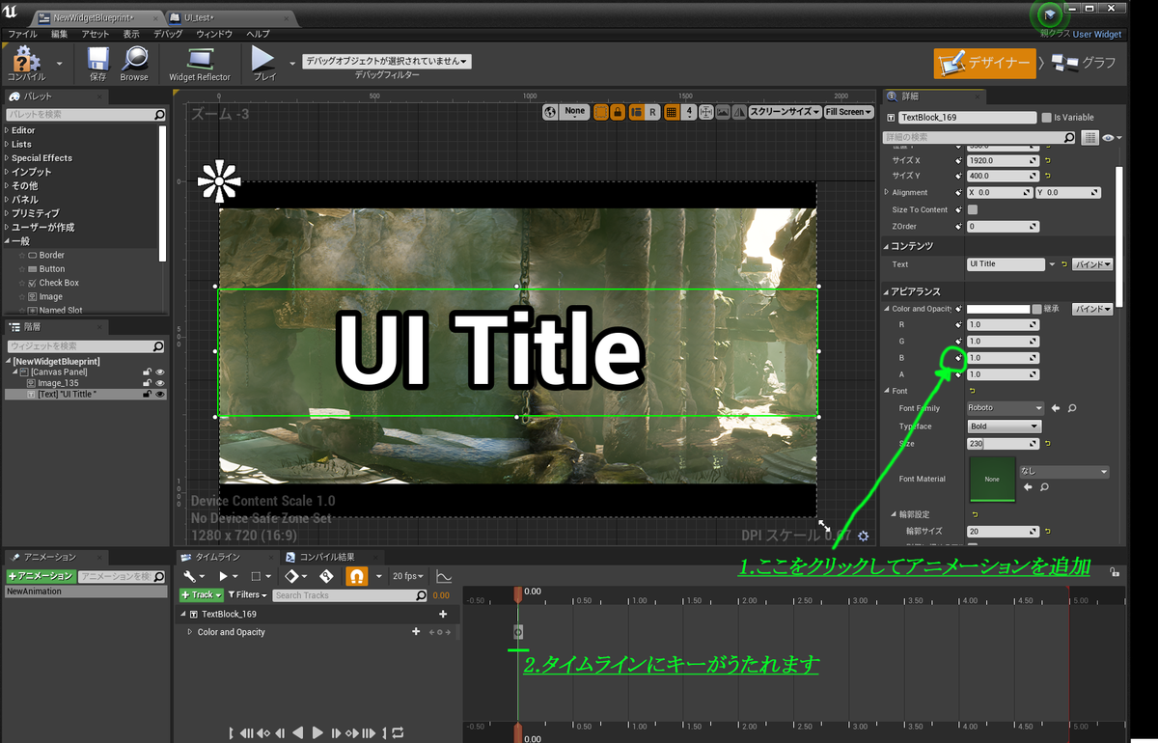Toggle timeline snapping magnet icon
Screen dimensions: 1158x743
pos(356,576)
